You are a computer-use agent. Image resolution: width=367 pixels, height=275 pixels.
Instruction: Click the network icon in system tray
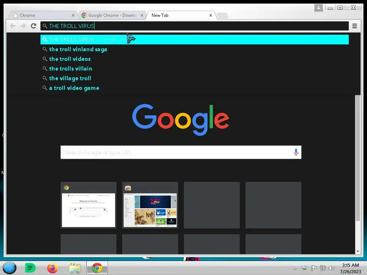click(x=323, y=268)
